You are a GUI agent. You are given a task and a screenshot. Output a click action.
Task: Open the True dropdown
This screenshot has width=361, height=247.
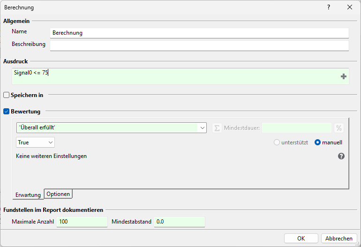(x=35, y=142)
